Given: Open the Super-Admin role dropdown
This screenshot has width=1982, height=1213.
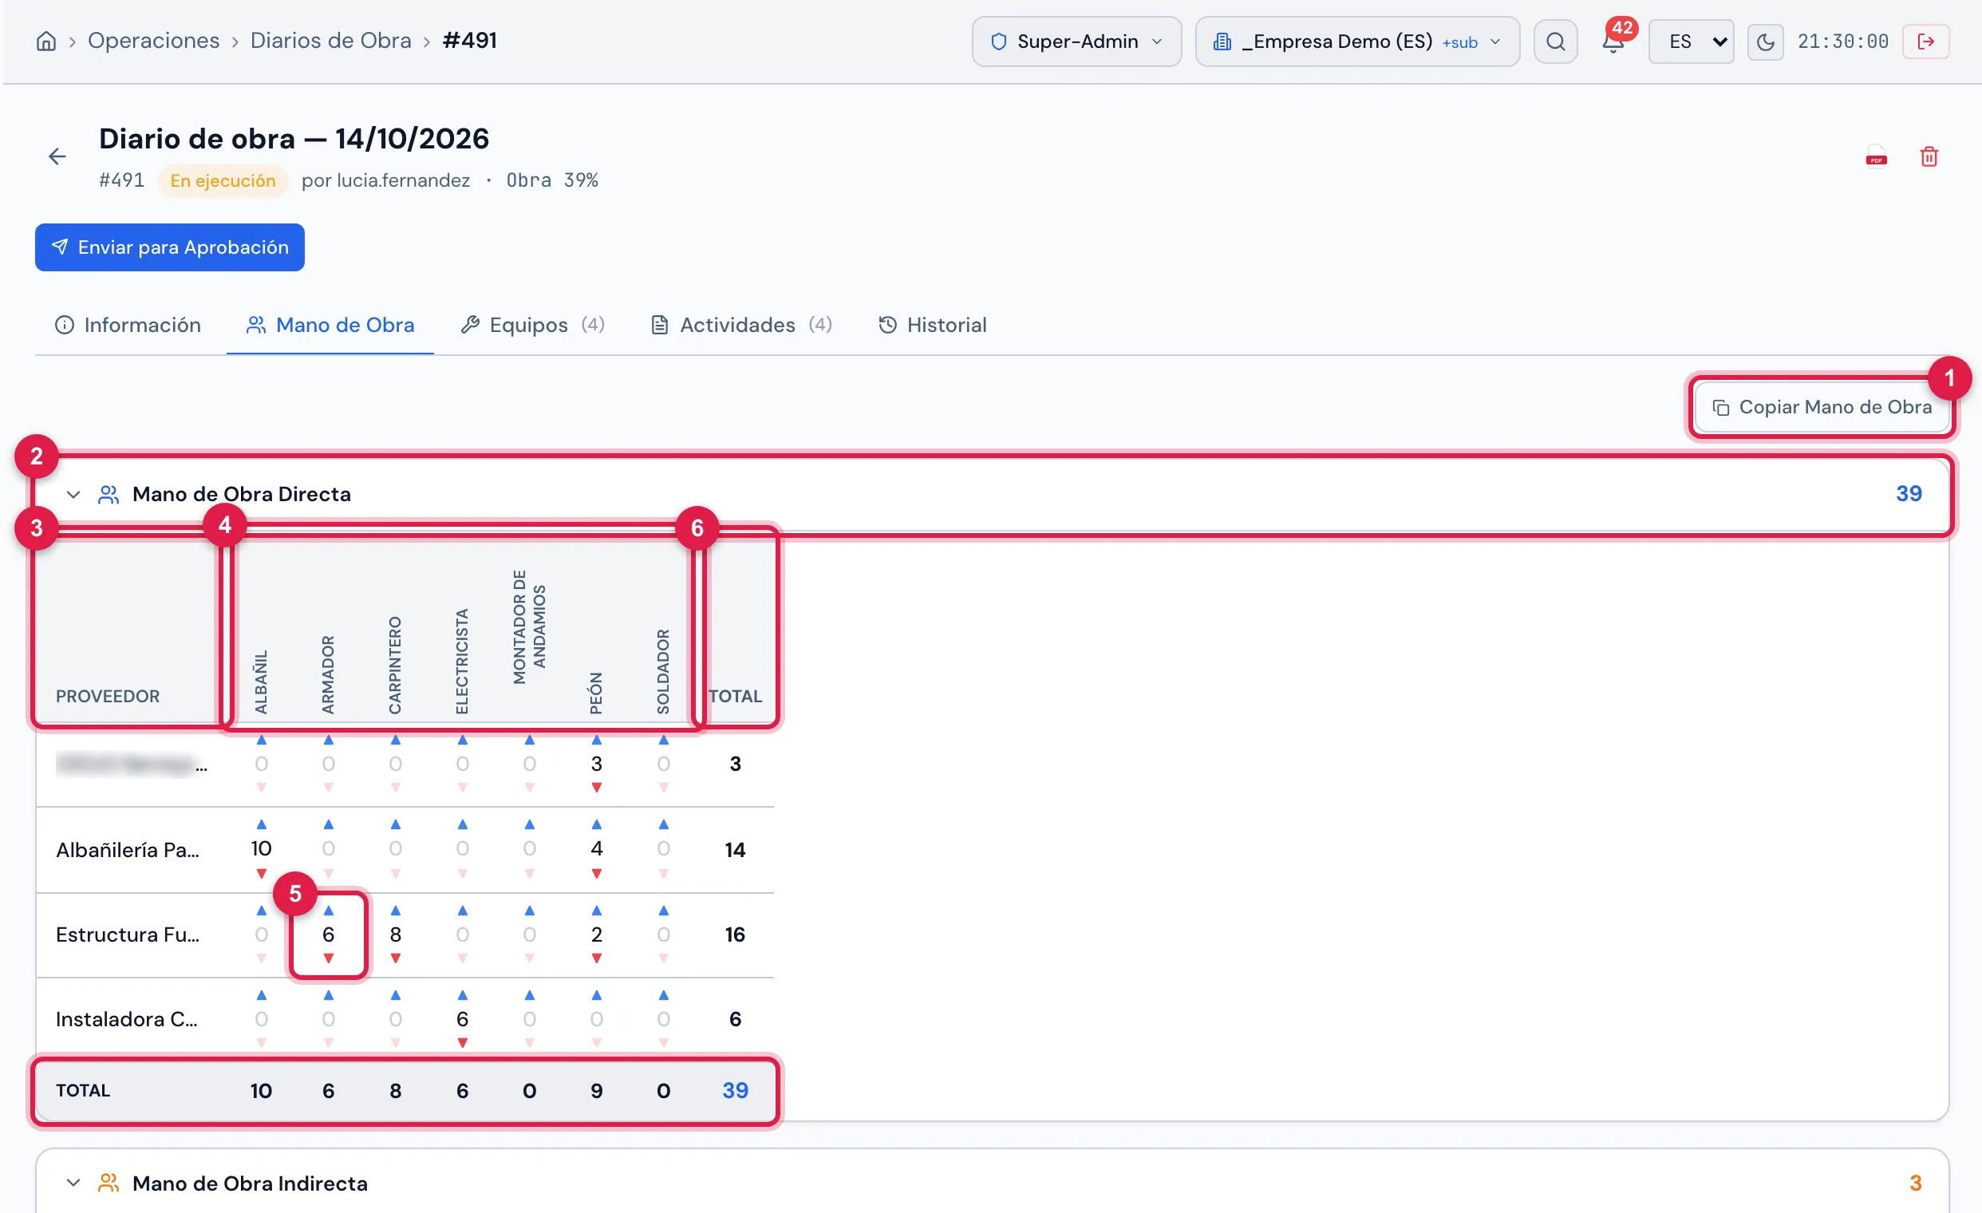Looking at the screenshot, I should [1076, 41].
